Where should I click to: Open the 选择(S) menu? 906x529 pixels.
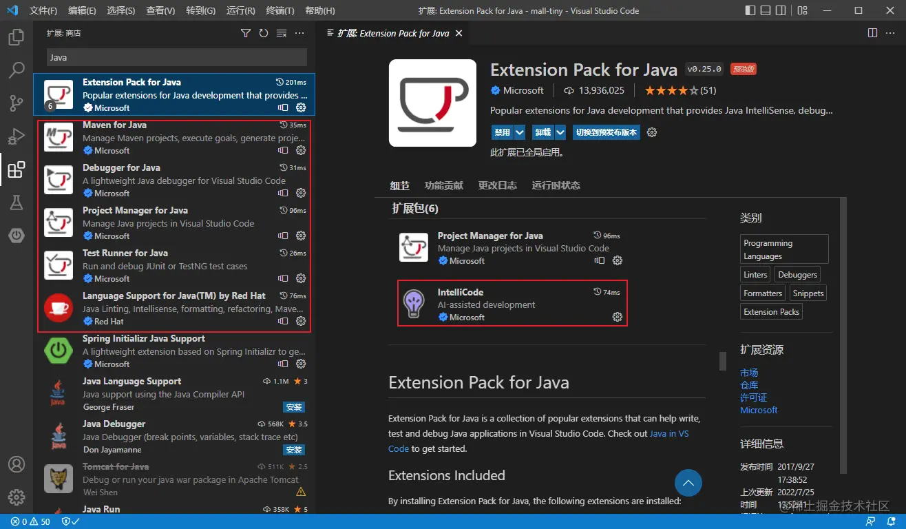pyautogui.click(x=121, y=11)
